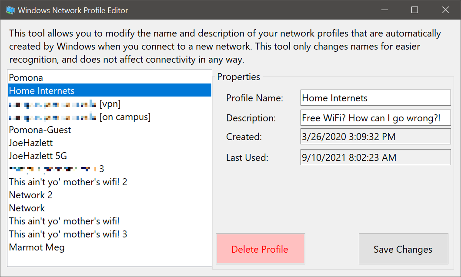Select This ain't yo' mother's wifi! 2
Viewport: 461px width, 277px height.
click(68, 182)
